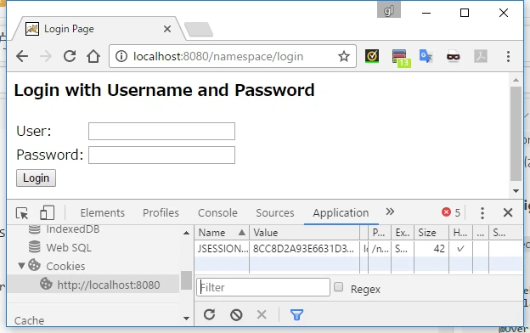Select the Application tab
The width and height of the screenshot is (530, 333).
tap(341, 212)
